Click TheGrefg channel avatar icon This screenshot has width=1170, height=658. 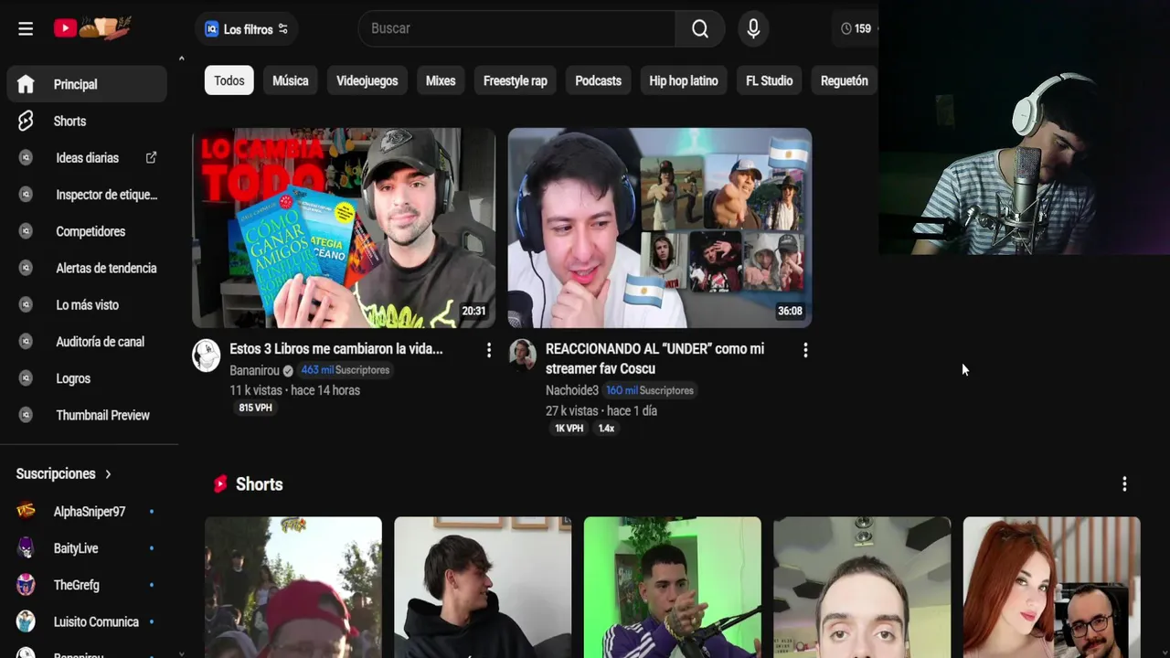26,584
